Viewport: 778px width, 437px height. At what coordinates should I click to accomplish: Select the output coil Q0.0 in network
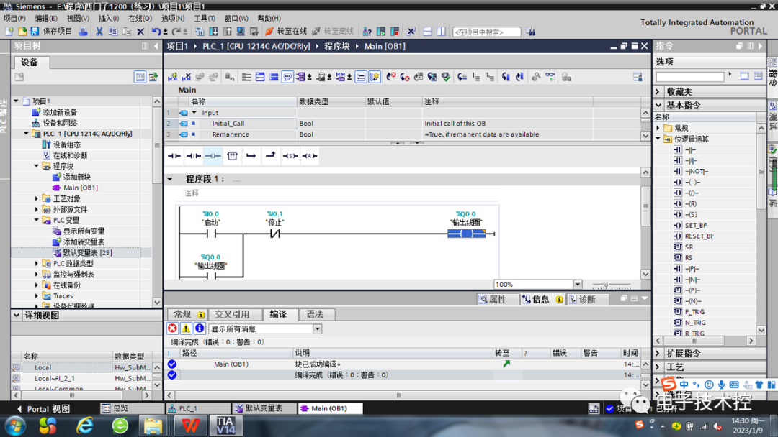click(466, 234)
